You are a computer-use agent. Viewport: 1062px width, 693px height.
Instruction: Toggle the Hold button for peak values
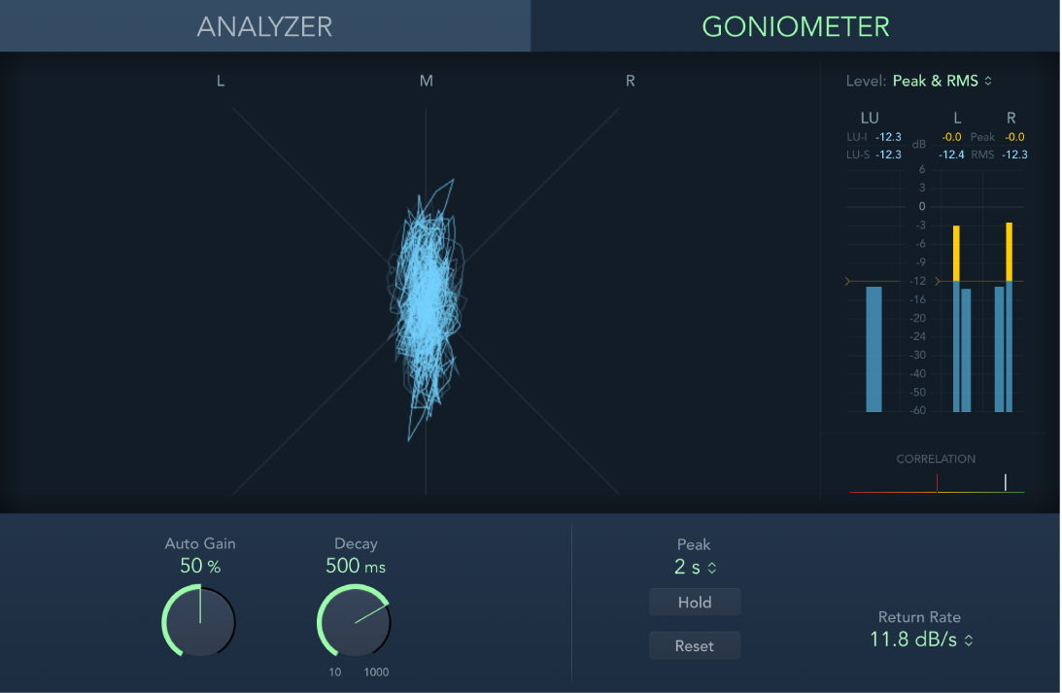pos(694,602)
